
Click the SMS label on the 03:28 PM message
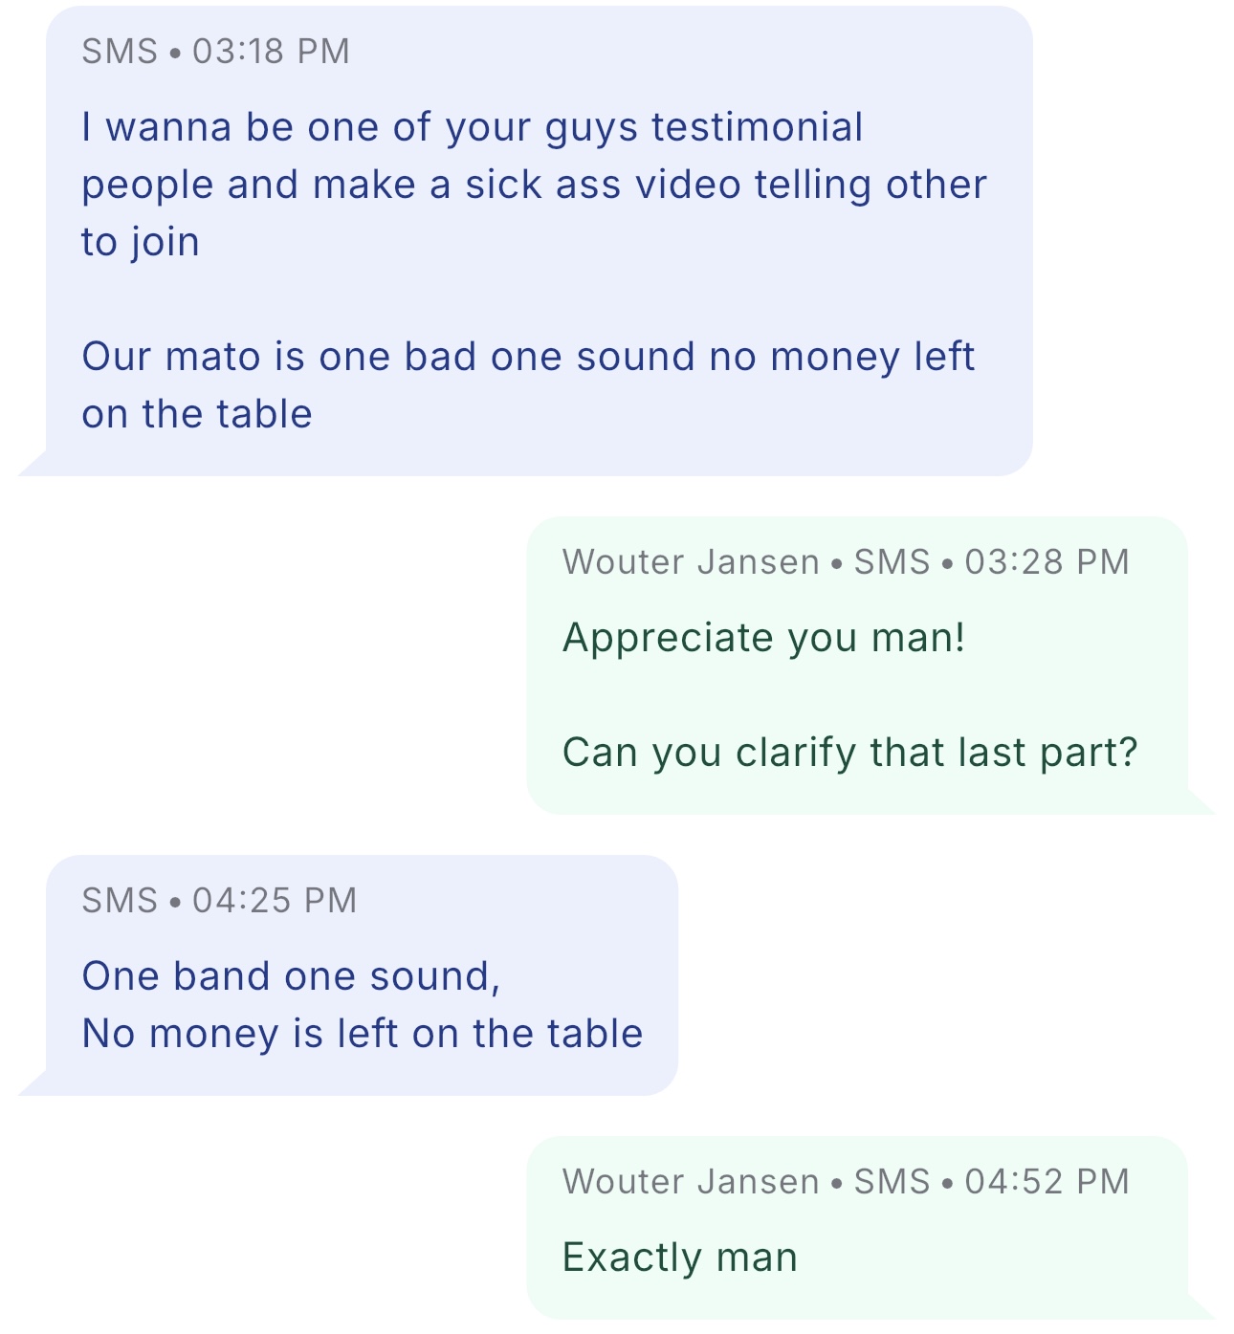click(892, 562)
